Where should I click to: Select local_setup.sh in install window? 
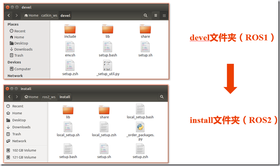tap(68, 129)
